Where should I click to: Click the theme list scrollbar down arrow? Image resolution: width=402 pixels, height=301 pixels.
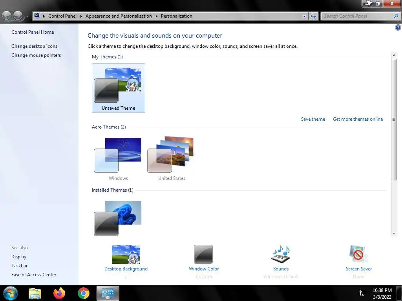point(394,234)
